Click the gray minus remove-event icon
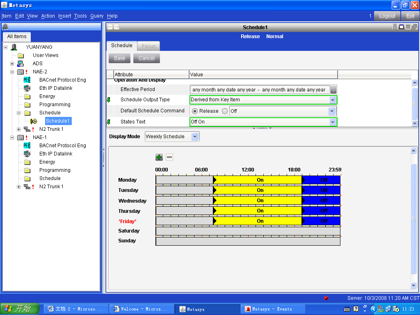This screenshot has width=420, height=315. tap(169, 157)
